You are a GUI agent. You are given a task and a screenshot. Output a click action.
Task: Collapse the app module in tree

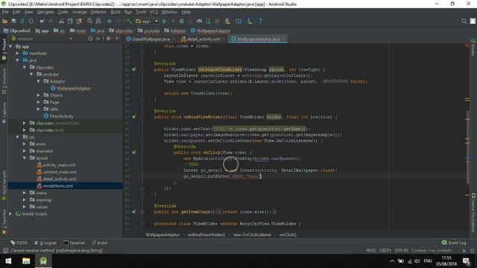pos(11,46)
